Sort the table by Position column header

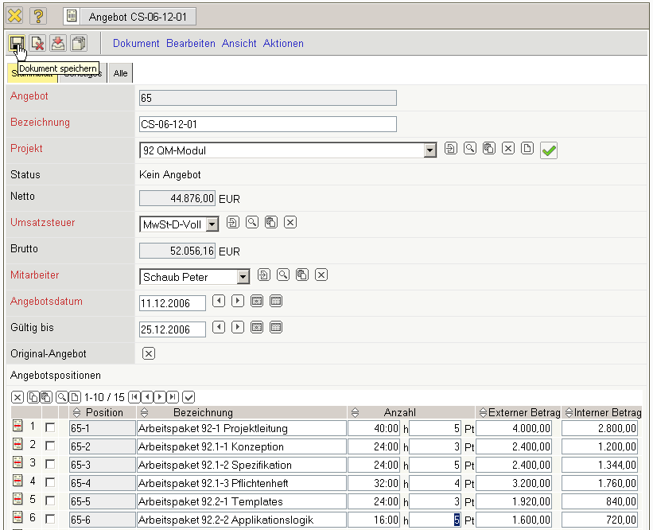click(77, 413)
